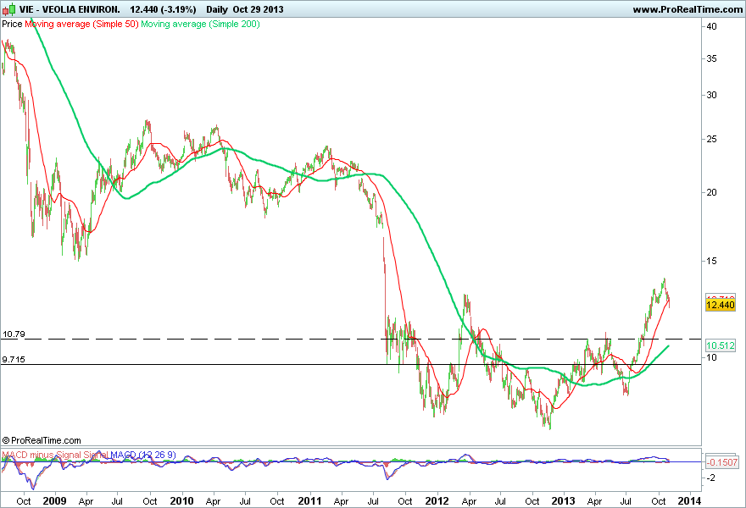Click the candlestick icon beside the VIE ticker
The image size is (746, 508).
tap(8, 9)
